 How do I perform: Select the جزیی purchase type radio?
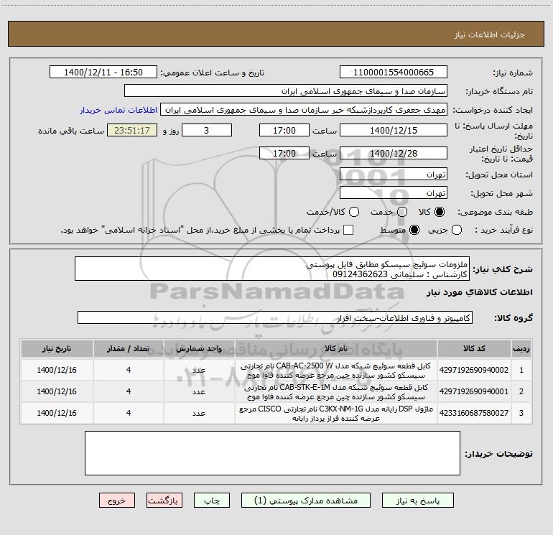tap(456, 230)
